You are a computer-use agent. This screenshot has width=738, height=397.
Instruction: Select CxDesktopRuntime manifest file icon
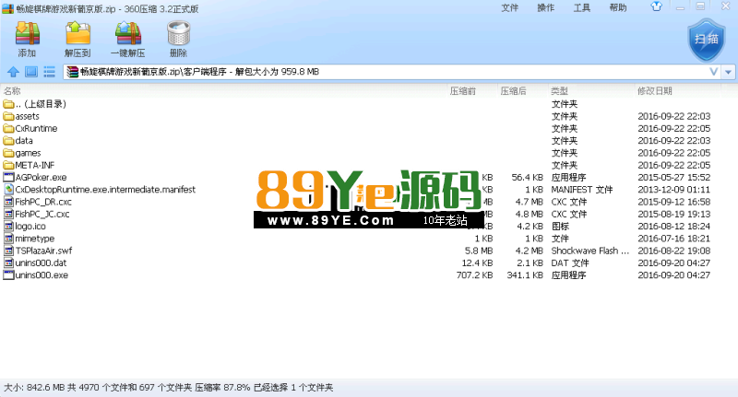[x=8, y=190]
